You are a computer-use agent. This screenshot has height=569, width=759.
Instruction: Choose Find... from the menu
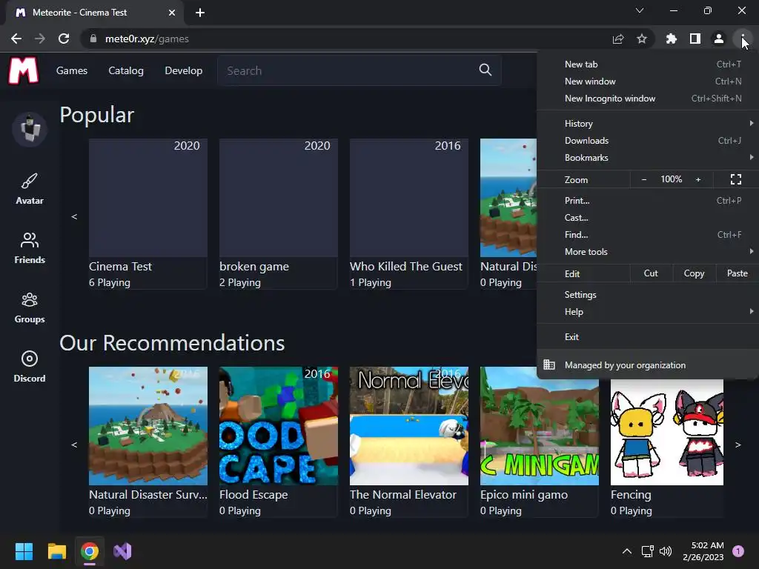point(648,235)
